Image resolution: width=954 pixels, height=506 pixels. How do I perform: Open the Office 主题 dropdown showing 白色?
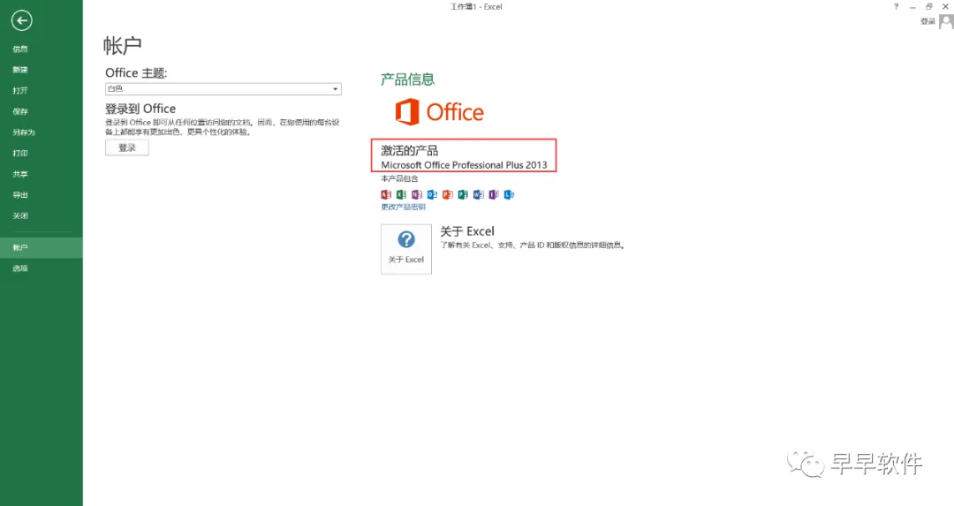point(223,89)
